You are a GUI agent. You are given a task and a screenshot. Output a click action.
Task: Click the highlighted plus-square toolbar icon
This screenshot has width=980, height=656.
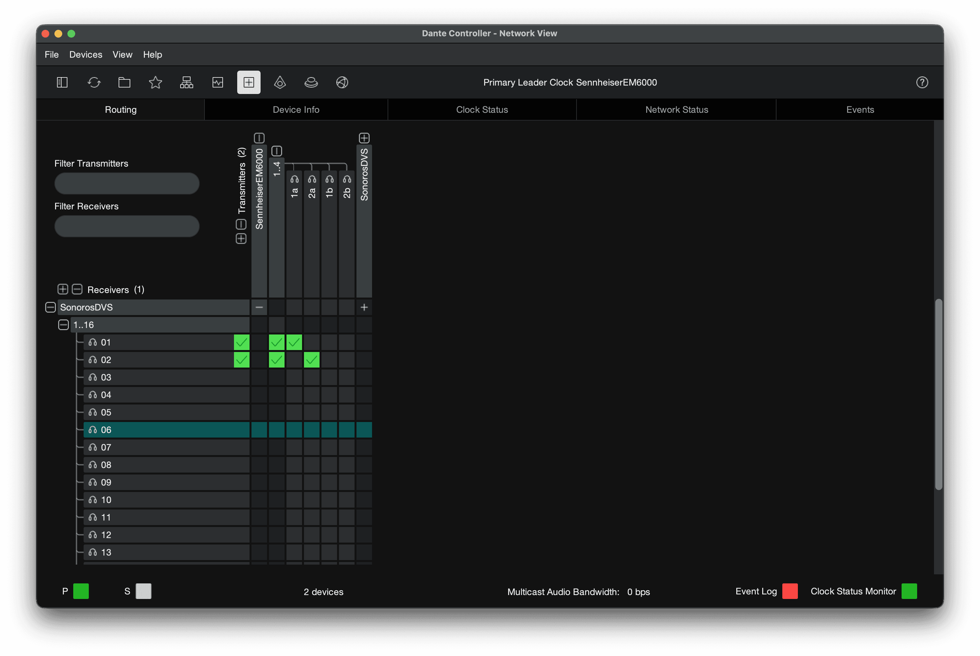tap(249, 82)
